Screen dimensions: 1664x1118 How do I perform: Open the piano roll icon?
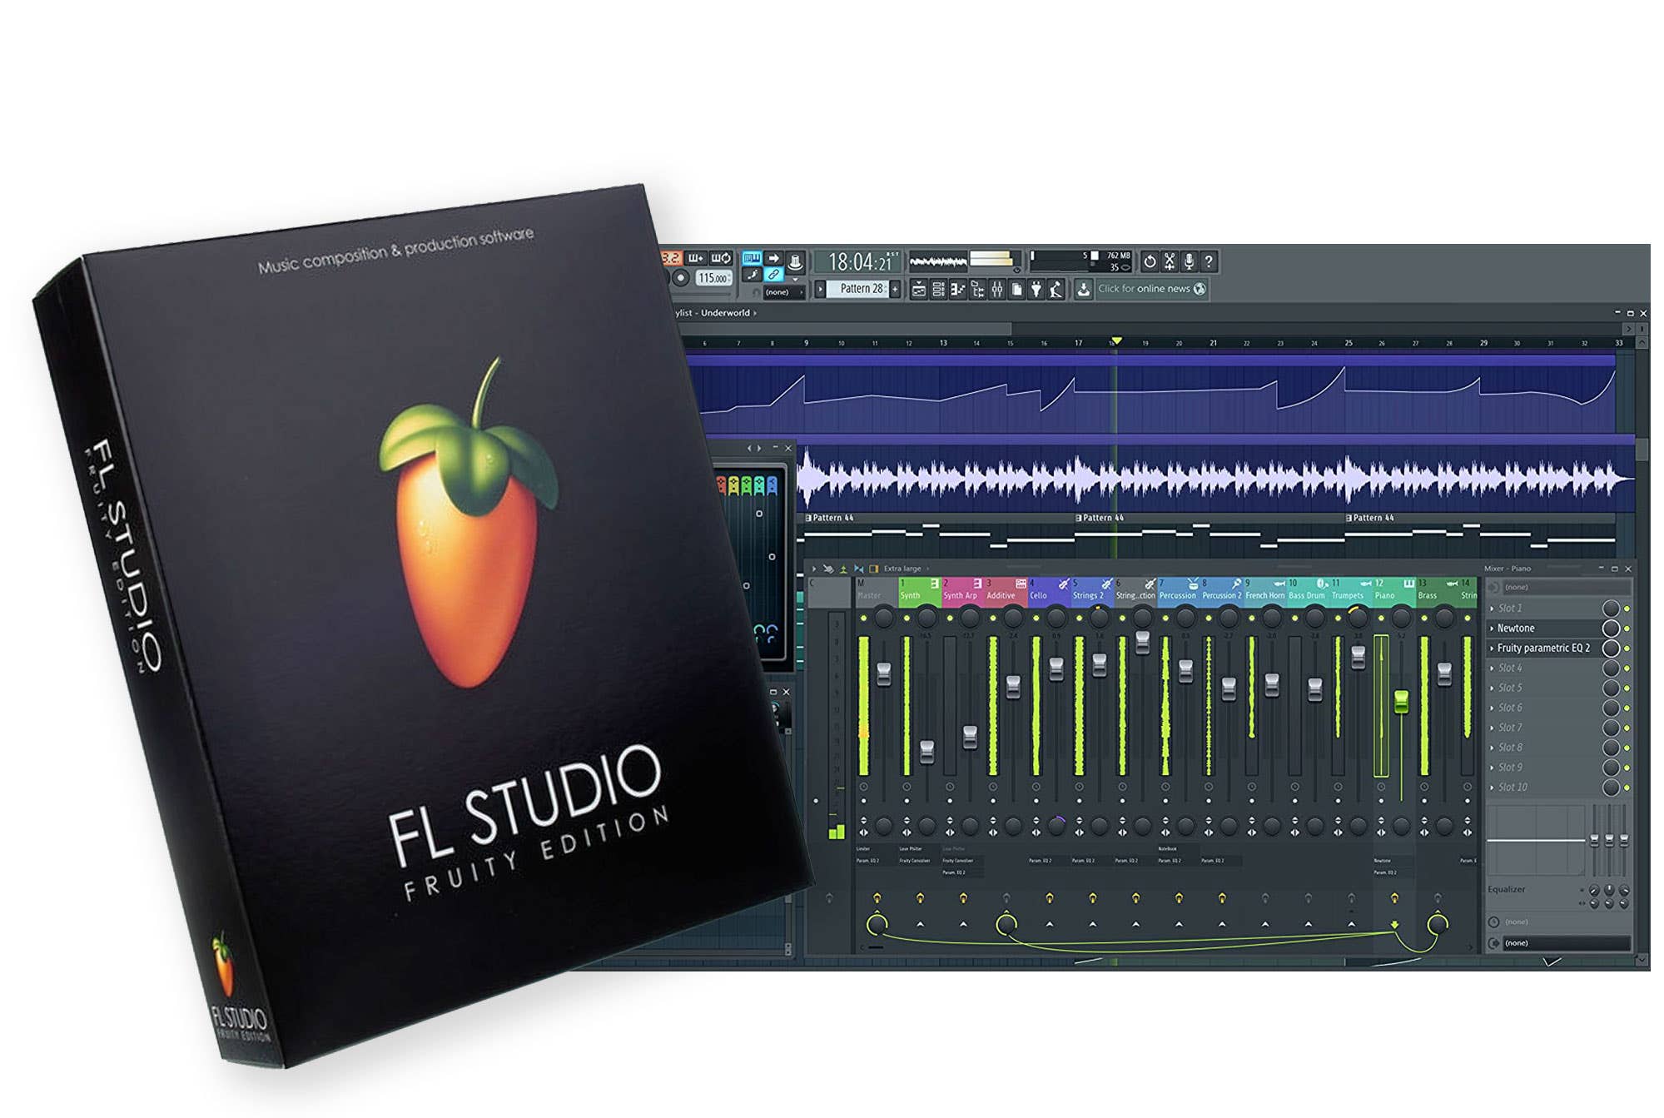(x=957, y=289)
